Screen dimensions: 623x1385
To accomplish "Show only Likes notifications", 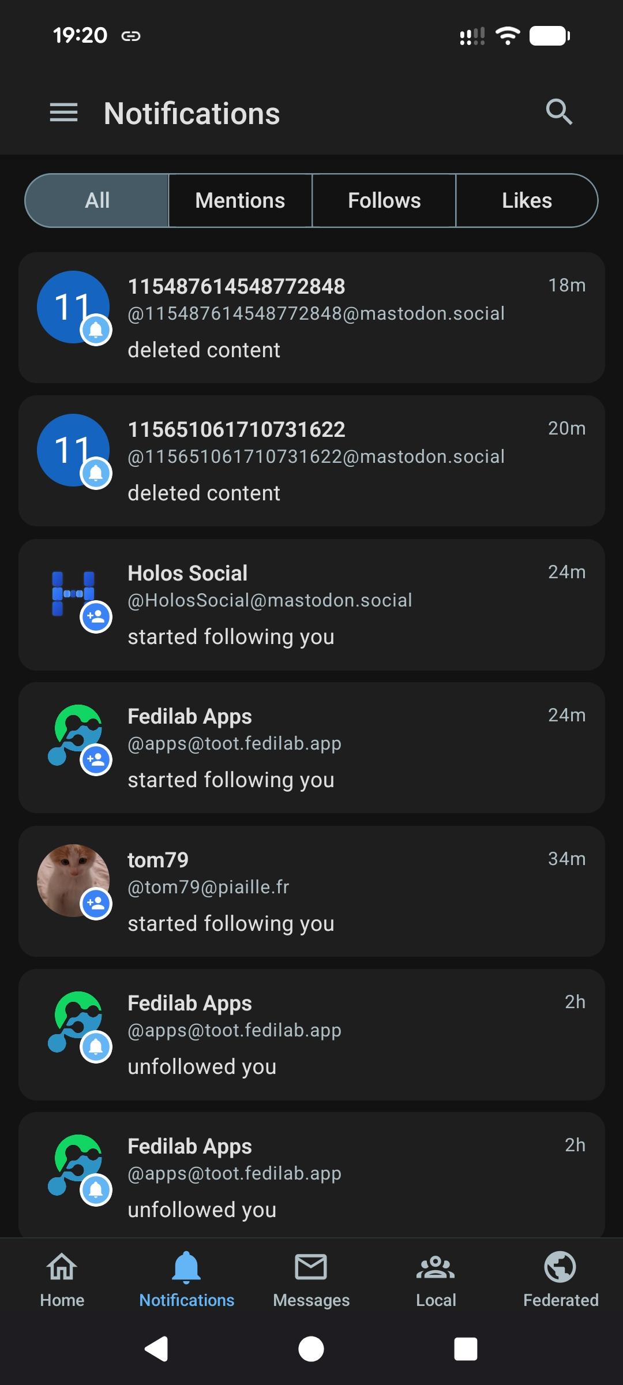I will coord(527,201).
